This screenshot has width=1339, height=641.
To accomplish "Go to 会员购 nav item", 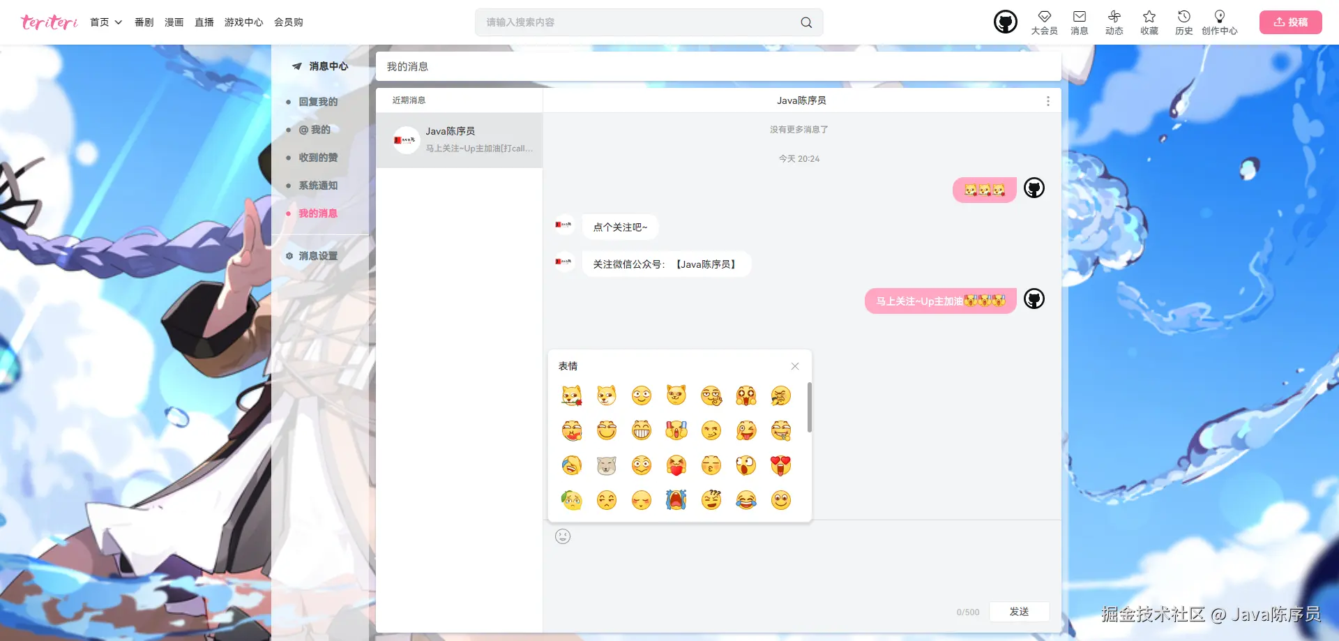I will click(x=289, y=22).
